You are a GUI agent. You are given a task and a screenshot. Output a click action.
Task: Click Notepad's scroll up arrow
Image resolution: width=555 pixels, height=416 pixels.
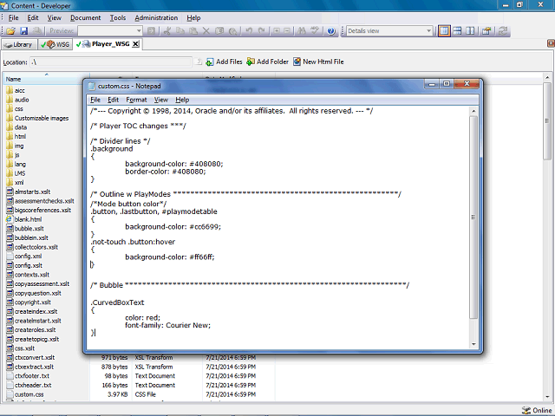click(473, 111)
